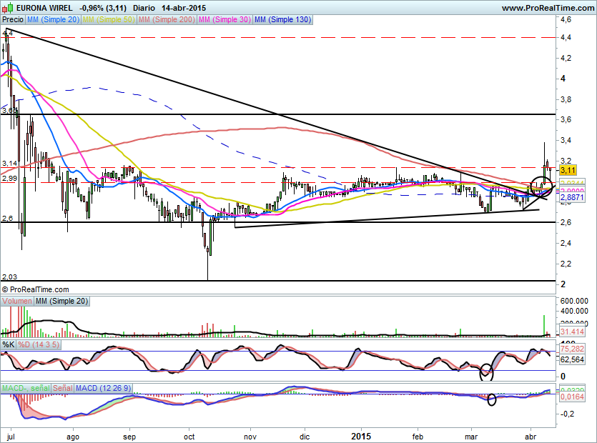This screenshot has width=597, height=443.
Task: Click the volume panel MM (Simple 20) label
Action: point(61,302)
